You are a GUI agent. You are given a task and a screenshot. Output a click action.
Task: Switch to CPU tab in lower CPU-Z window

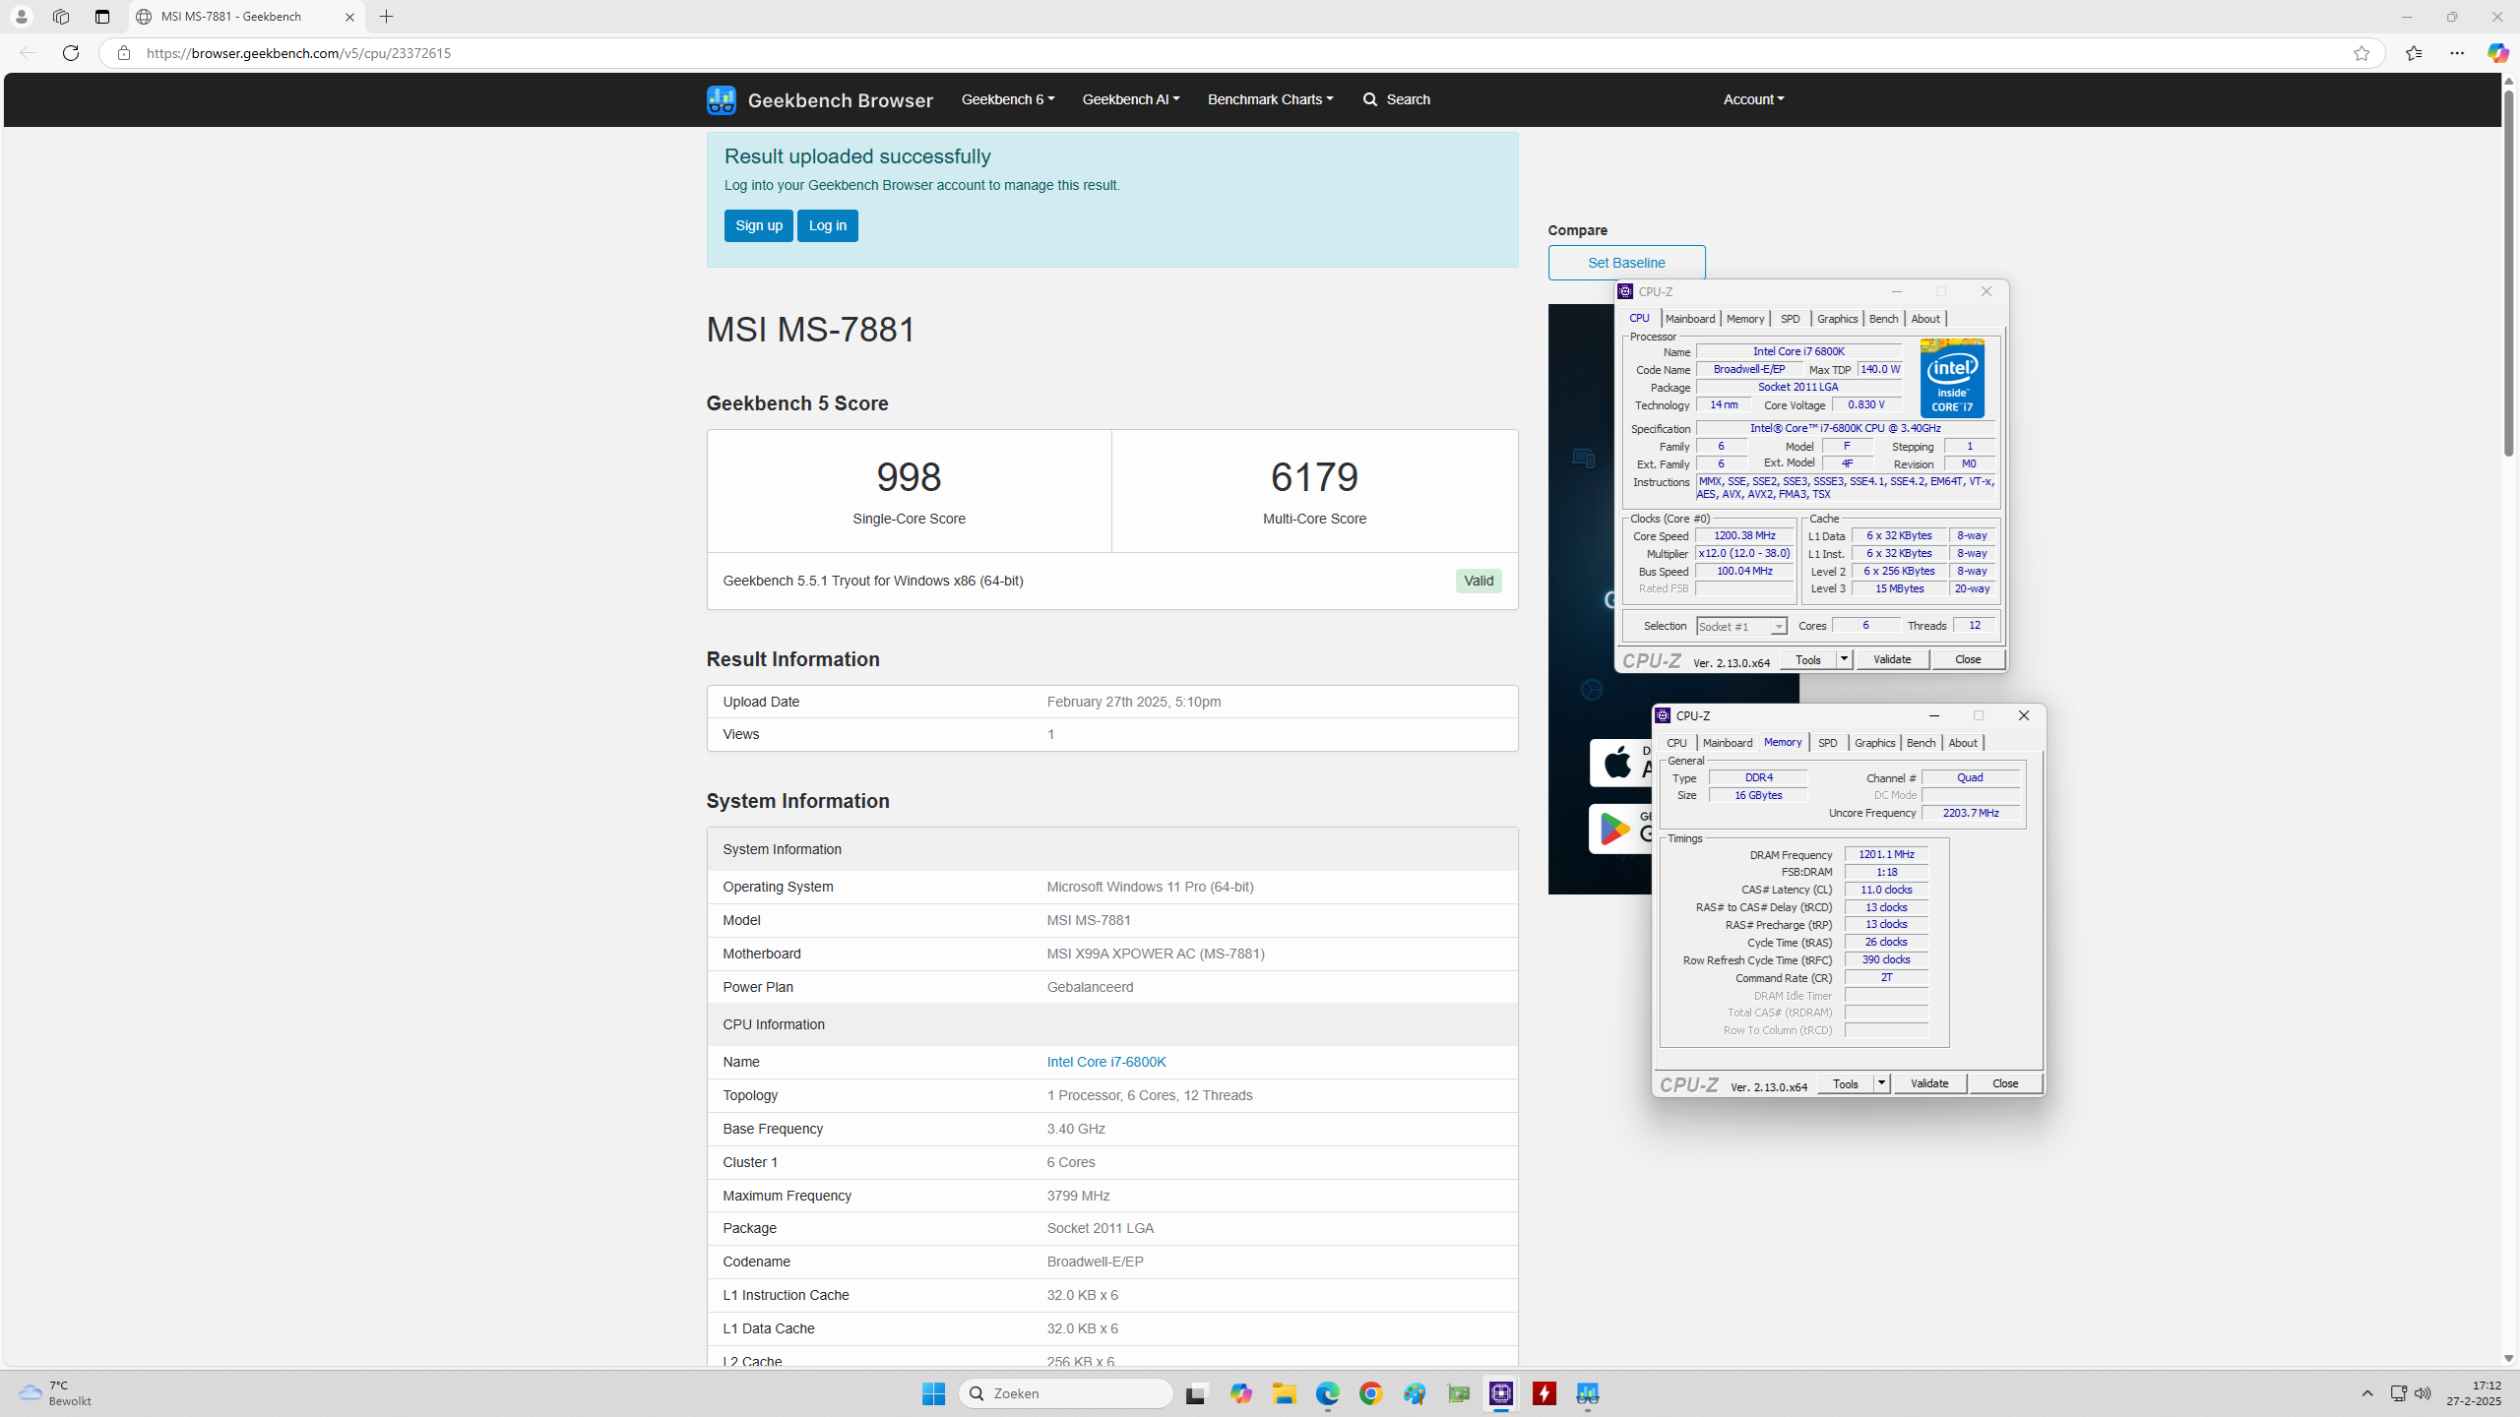(1676, 743)
